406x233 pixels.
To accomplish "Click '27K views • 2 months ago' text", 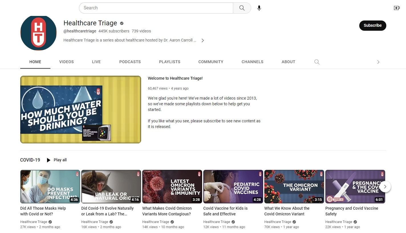I will click(x=40, y=227).
